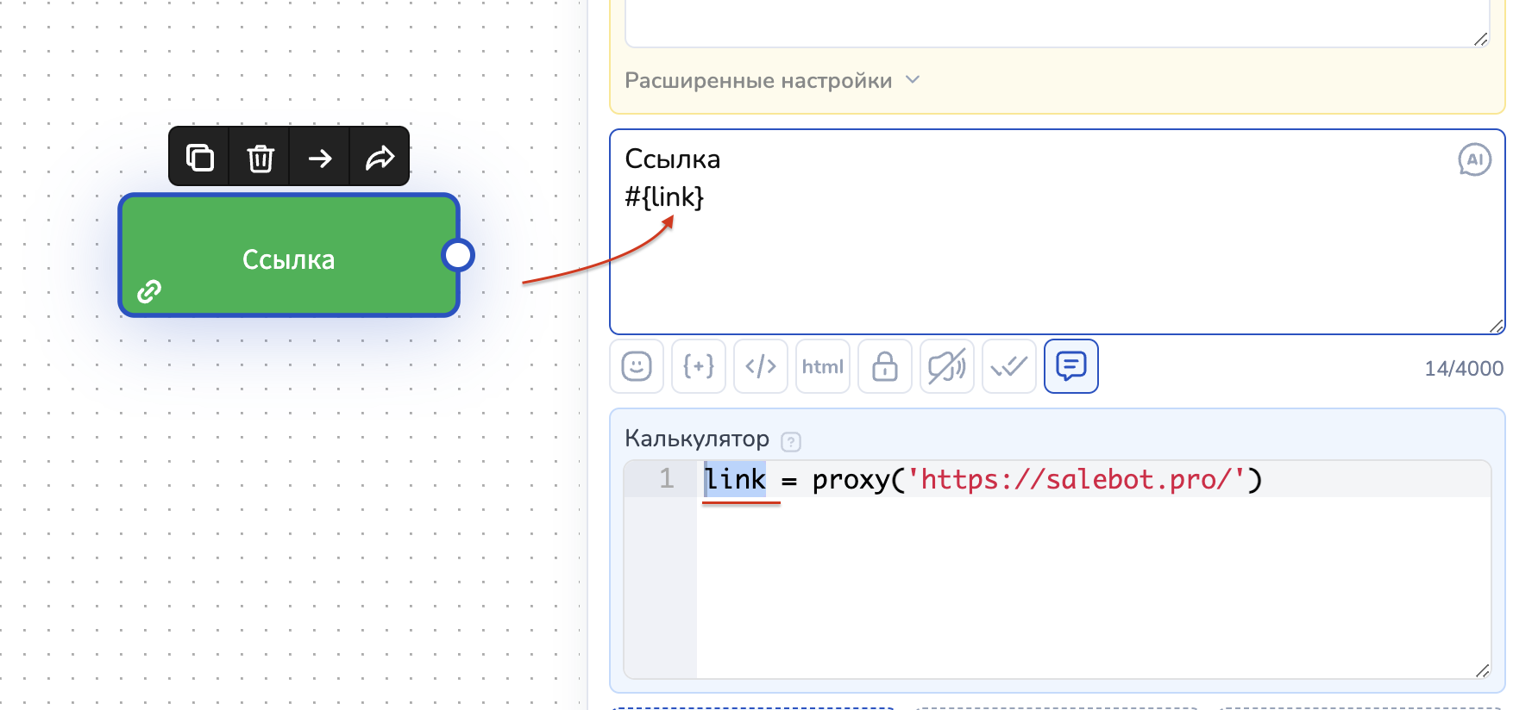Click into the message text area
Image resolution: width=1513 pixels, height=710 pixels.
[x=1035, y=267]
